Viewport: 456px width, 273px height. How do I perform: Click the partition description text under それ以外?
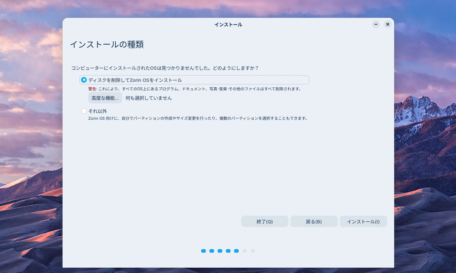point(198,118)
